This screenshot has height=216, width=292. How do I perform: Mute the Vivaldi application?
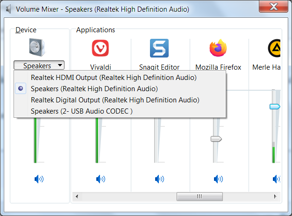[x=100, y=179]
